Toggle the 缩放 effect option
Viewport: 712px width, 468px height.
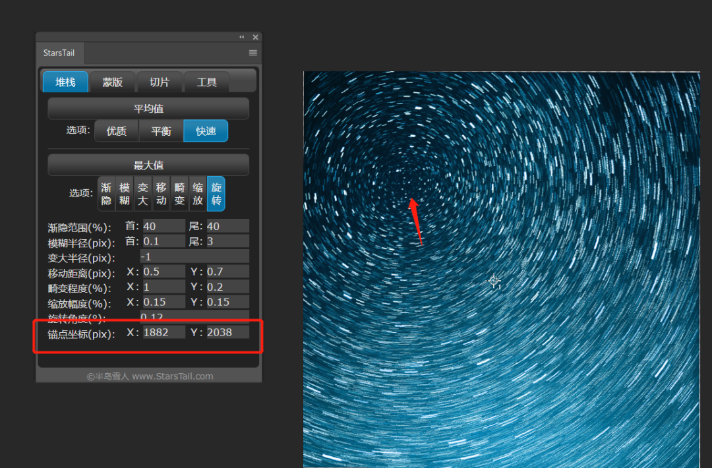(198, 194)
